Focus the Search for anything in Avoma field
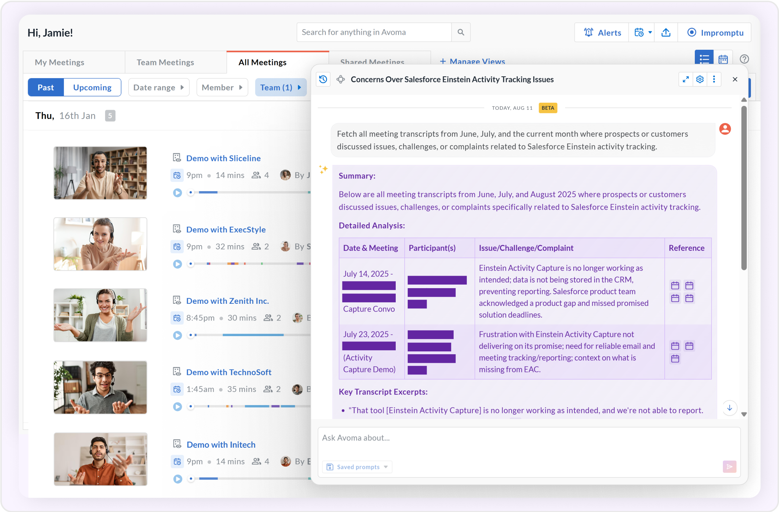 click(374, 32)
